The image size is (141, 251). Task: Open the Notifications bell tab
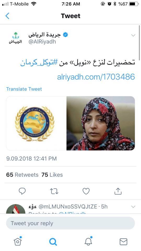[x=88, y=241]
